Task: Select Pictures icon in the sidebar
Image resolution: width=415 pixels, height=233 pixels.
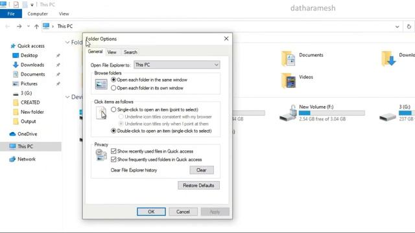Action: 16,83
